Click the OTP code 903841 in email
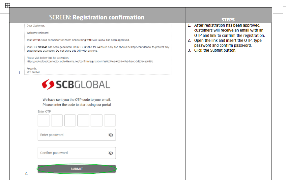Screen dimensions: 288x180 click(x=43, y=47)
